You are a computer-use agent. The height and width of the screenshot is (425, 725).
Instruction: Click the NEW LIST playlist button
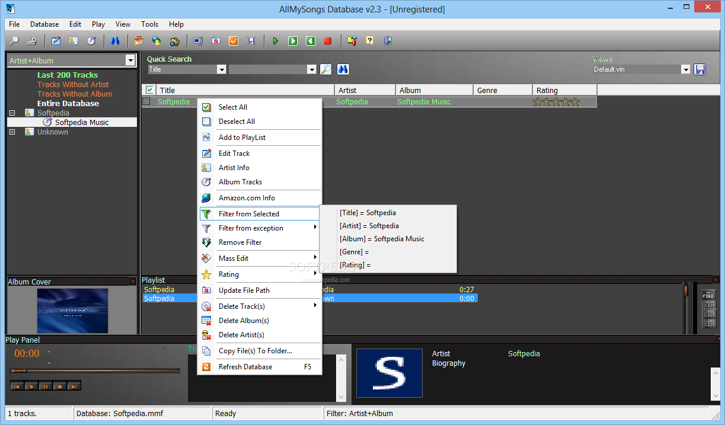710,303
